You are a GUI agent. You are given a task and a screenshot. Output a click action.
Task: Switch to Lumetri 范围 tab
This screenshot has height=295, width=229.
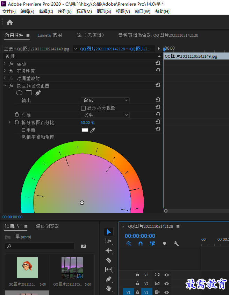(50, 35)
